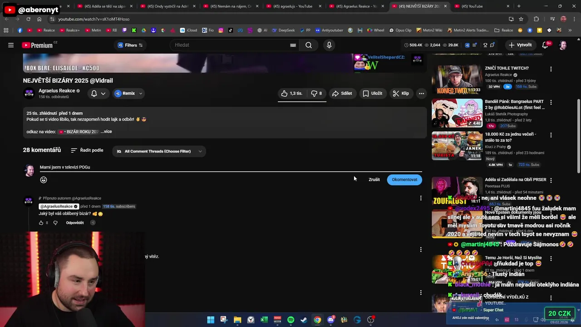Expand video description with ...více
The width and height of the screenshot is (581, 327).
[106, 132]
